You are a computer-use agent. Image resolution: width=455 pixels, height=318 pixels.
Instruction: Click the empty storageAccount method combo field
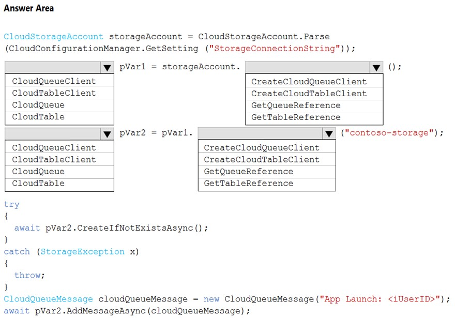(308, 67)
